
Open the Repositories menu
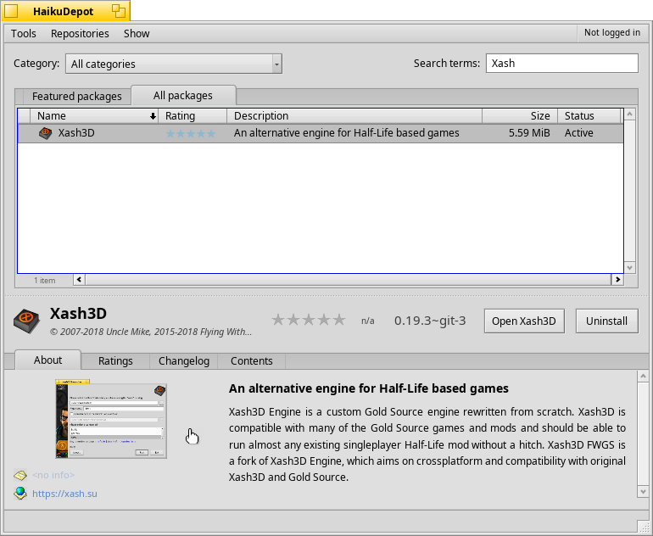tap(80, 33)
